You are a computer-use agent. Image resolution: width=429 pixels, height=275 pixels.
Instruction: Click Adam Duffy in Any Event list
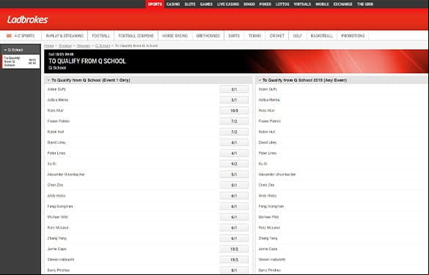(x=268, y=89)
